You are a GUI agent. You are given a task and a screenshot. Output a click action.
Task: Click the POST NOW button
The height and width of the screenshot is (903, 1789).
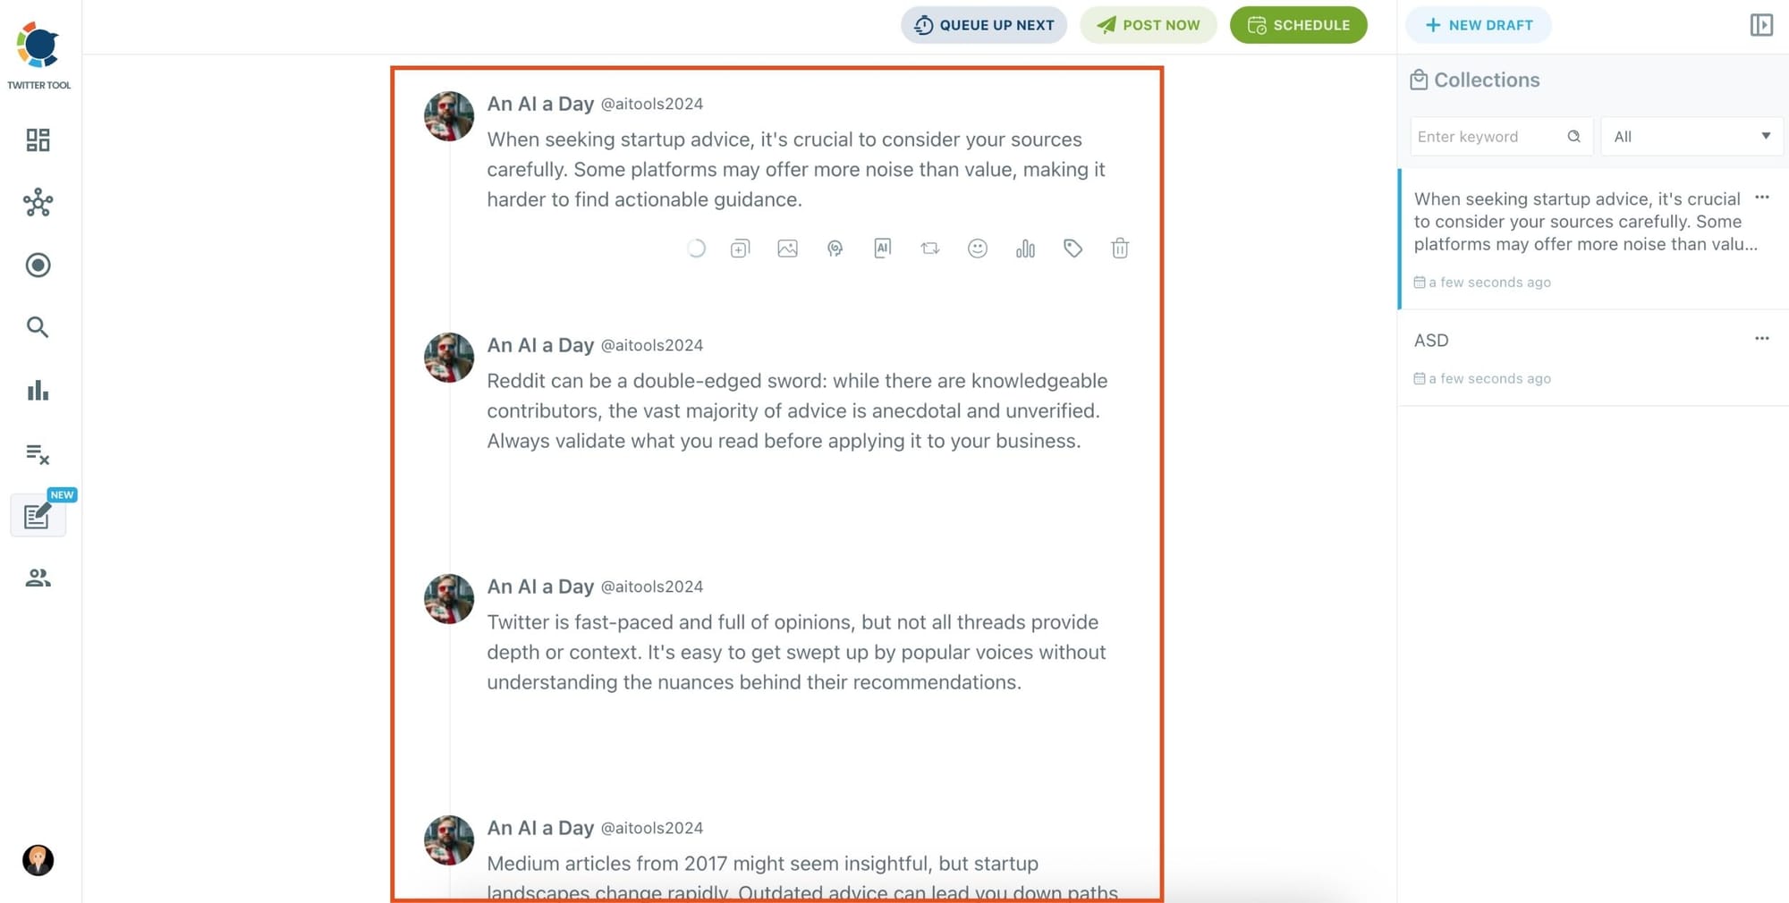point(1149,25)
